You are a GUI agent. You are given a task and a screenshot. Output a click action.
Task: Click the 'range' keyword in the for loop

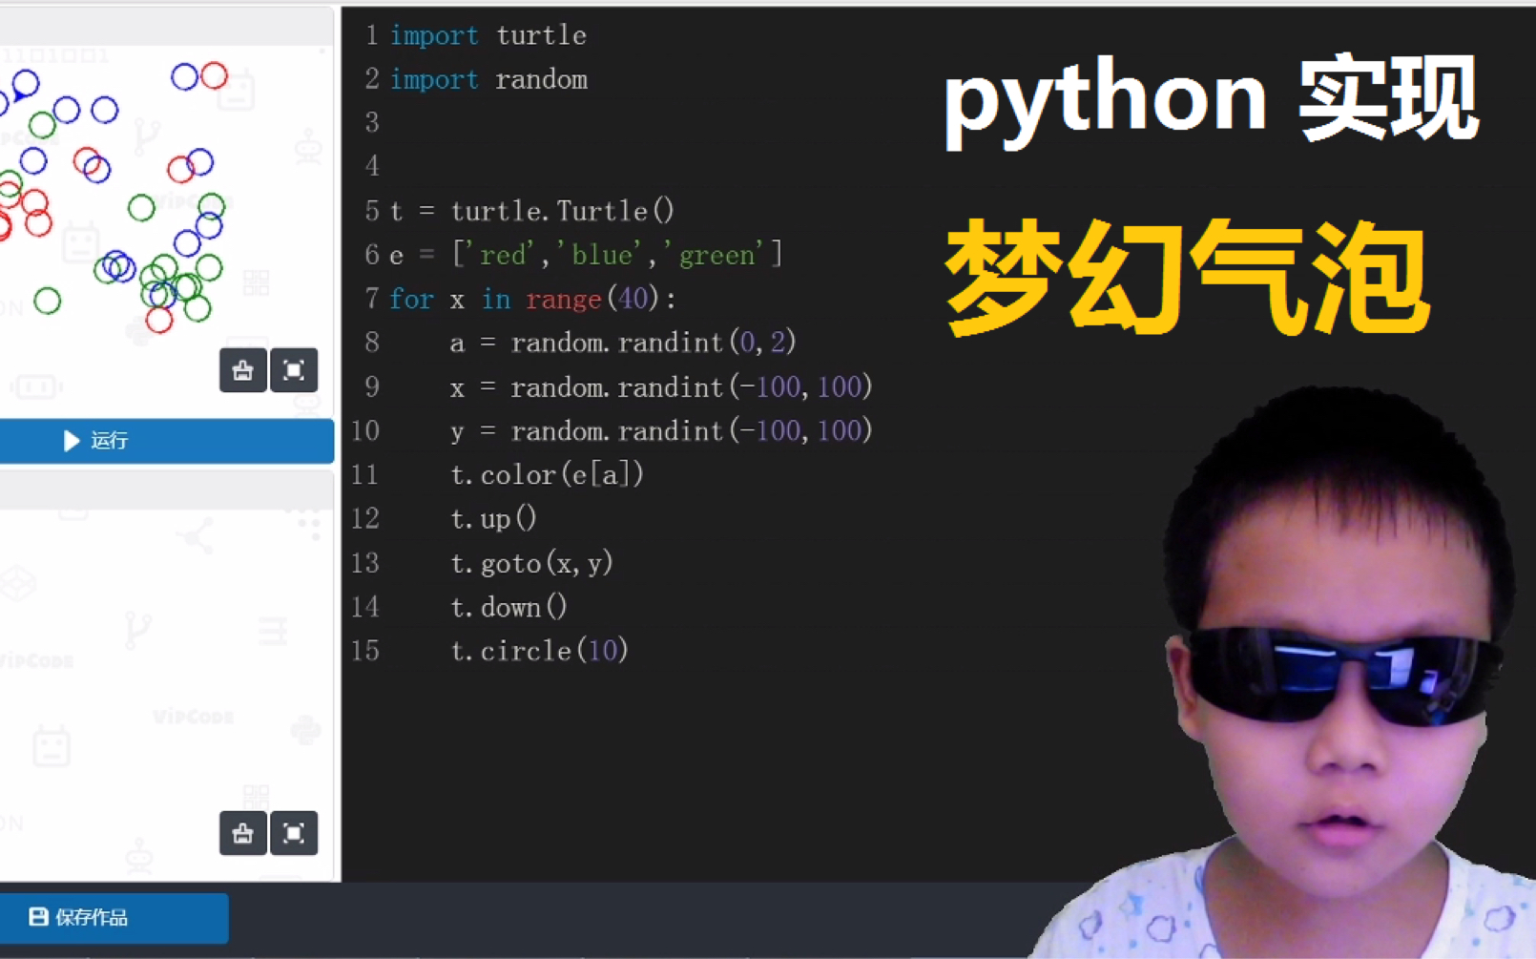tap(563, 300)
